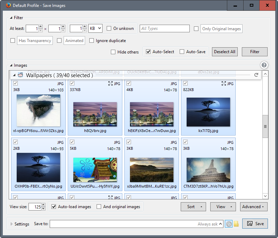Screen dimensions: 278x238
Task: Click the fullscreen icon on kx7I7Dj.jpg
Action: pyautogui.click(x=224, y=83)
